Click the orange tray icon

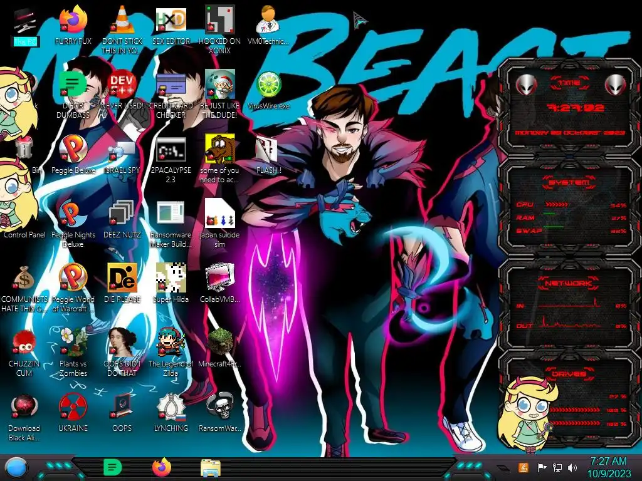pyautogui.click(x=523, y=467)
